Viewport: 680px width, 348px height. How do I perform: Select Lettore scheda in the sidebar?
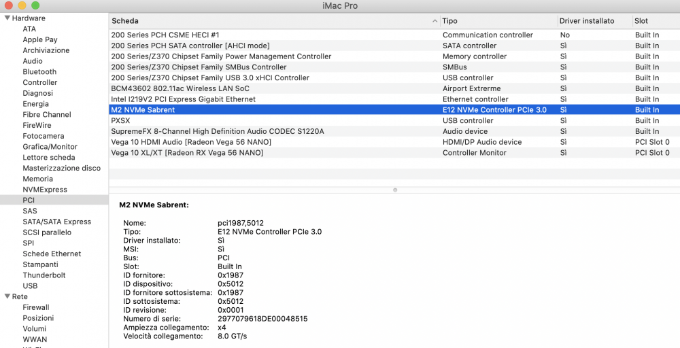(x=48, y=157)
